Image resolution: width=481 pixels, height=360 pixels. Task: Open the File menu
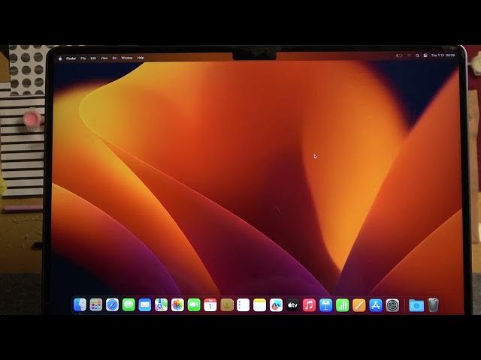click(83, 58)
